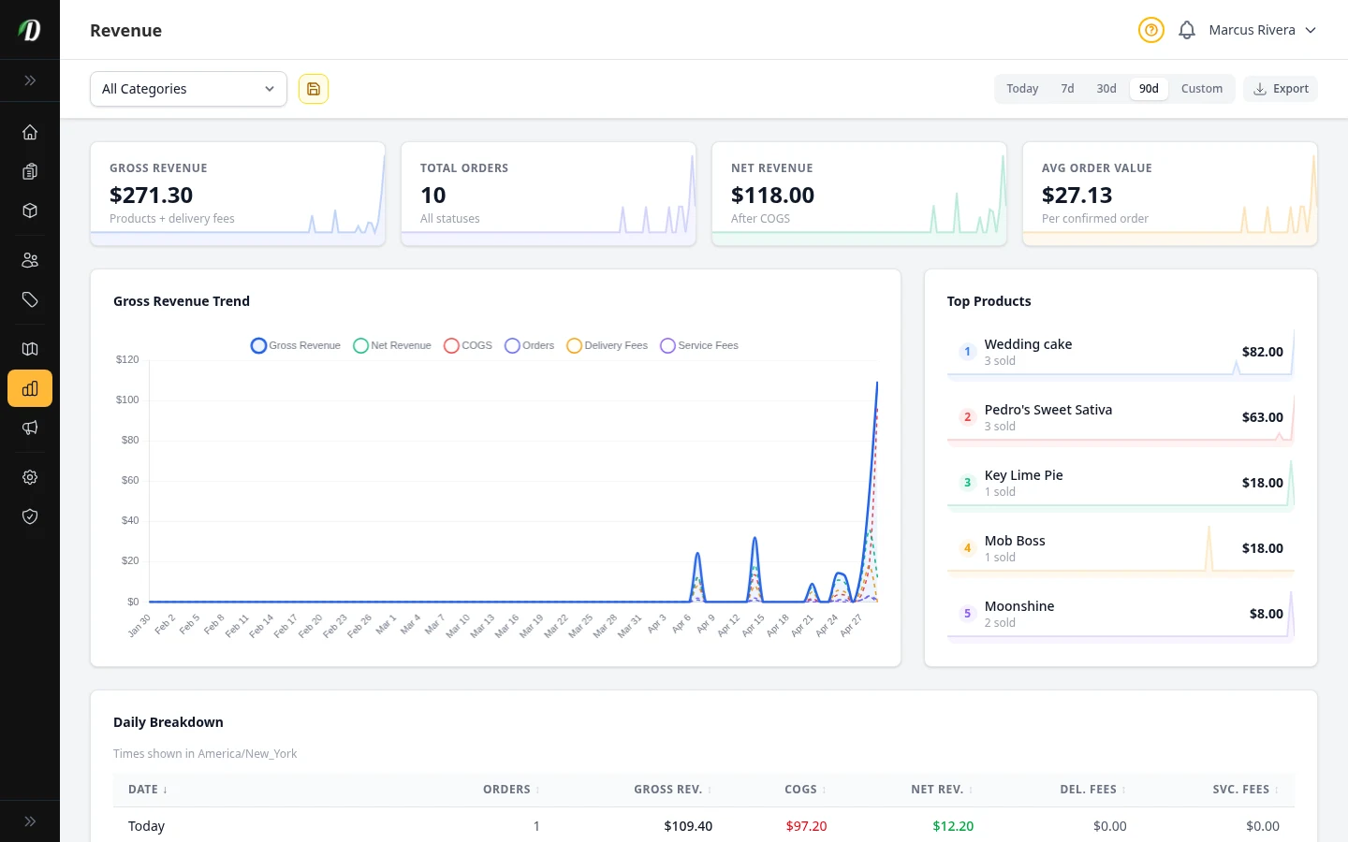Image resolution: width=1348 pixels, height=842 pixels.
Task: Click the yellow save filter icon
Action: (314, 89)
